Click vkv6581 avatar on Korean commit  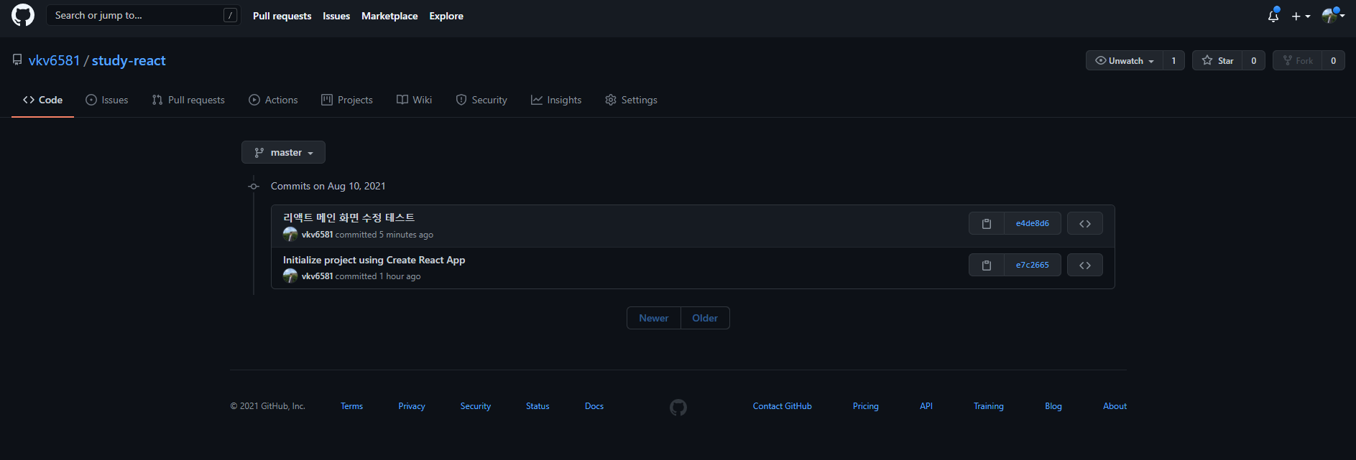point(290,234)
